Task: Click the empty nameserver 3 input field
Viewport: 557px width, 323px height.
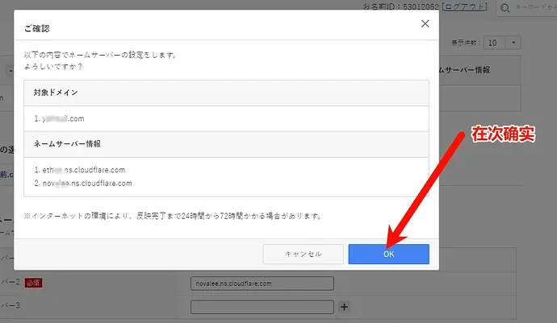Action: 262,307
